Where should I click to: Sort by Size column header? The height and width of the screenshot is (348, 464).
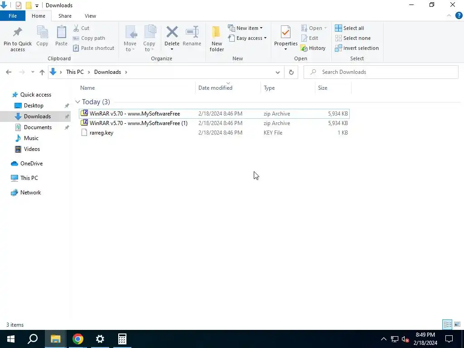(323, 88)
